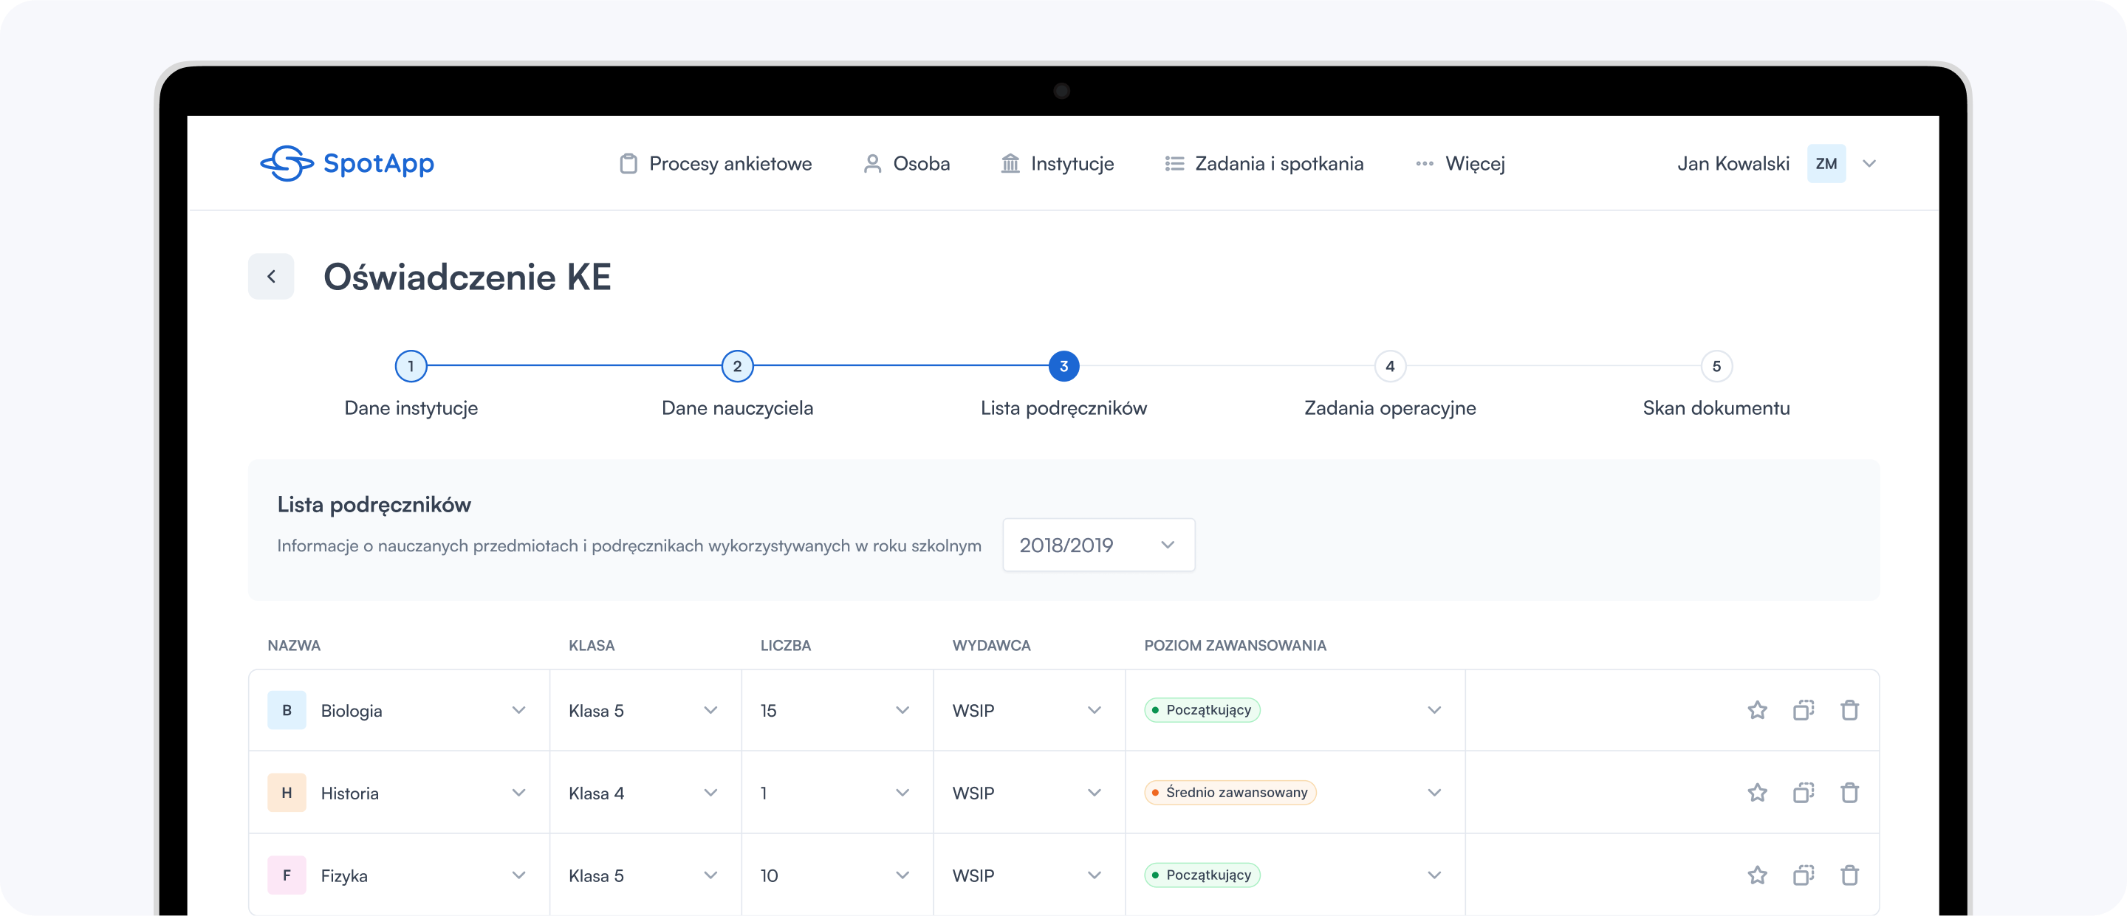Open the quantity 15 dropdown for Biologia
The image size is (2127, 916).
point(838,711)
